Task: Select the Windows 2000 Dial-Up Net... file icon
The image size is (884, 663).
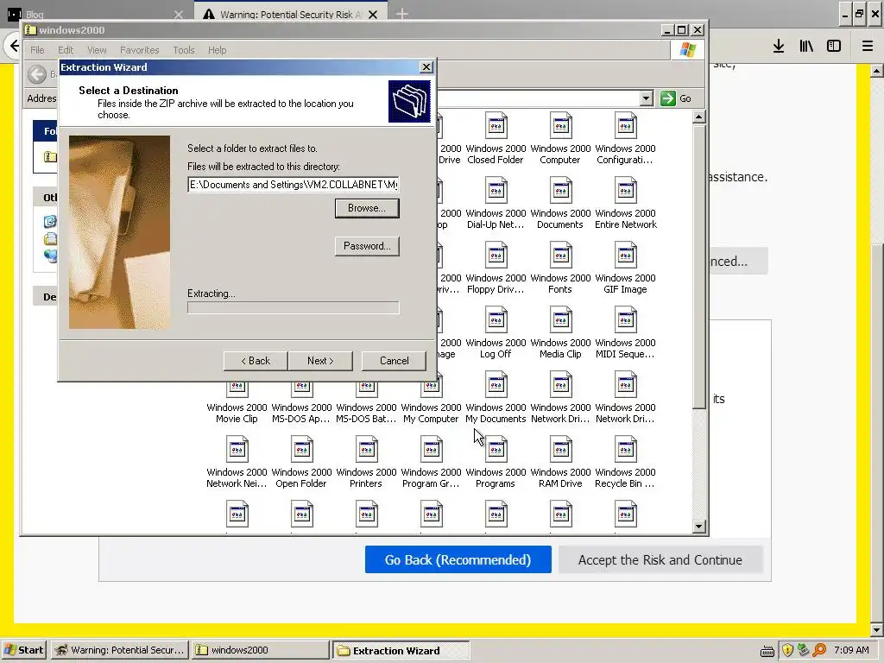Action: pyautogui.click(x=496, y=191)
